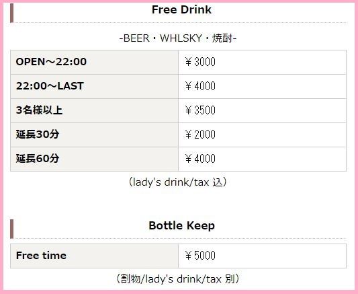Select the OPEN～22:00 row label
The image size is (358, 294).
click(x=51, y=62)
